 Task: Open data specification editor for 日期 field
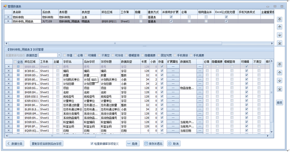click(200, 131)
